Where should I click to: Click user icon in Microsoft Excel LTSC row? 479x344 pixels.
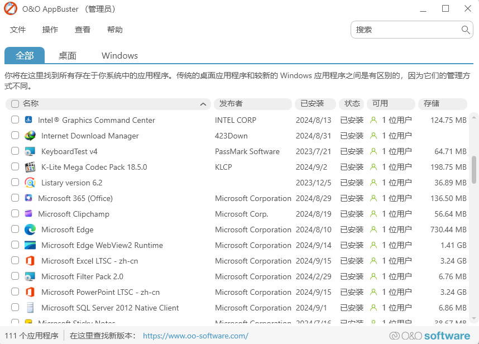373,261
